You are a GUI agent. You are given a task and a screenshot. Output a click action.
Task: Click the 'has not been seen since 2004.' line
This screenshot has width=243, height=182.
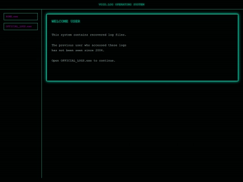click(x=78, y=50)
